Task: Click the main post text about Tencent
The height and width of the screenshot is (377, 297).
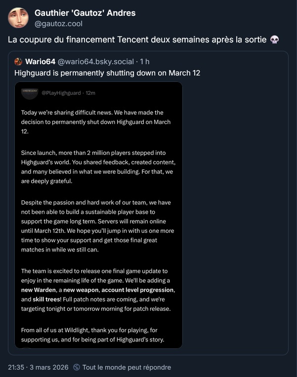Action: (x=138, y=40)
